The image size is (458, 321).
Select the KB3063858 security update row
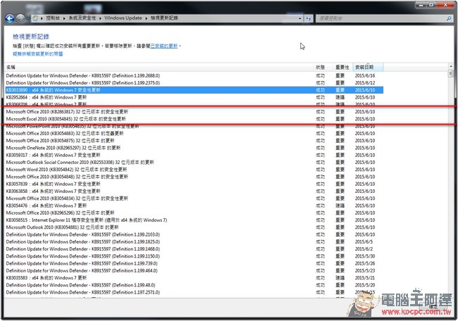pos(194,191)
